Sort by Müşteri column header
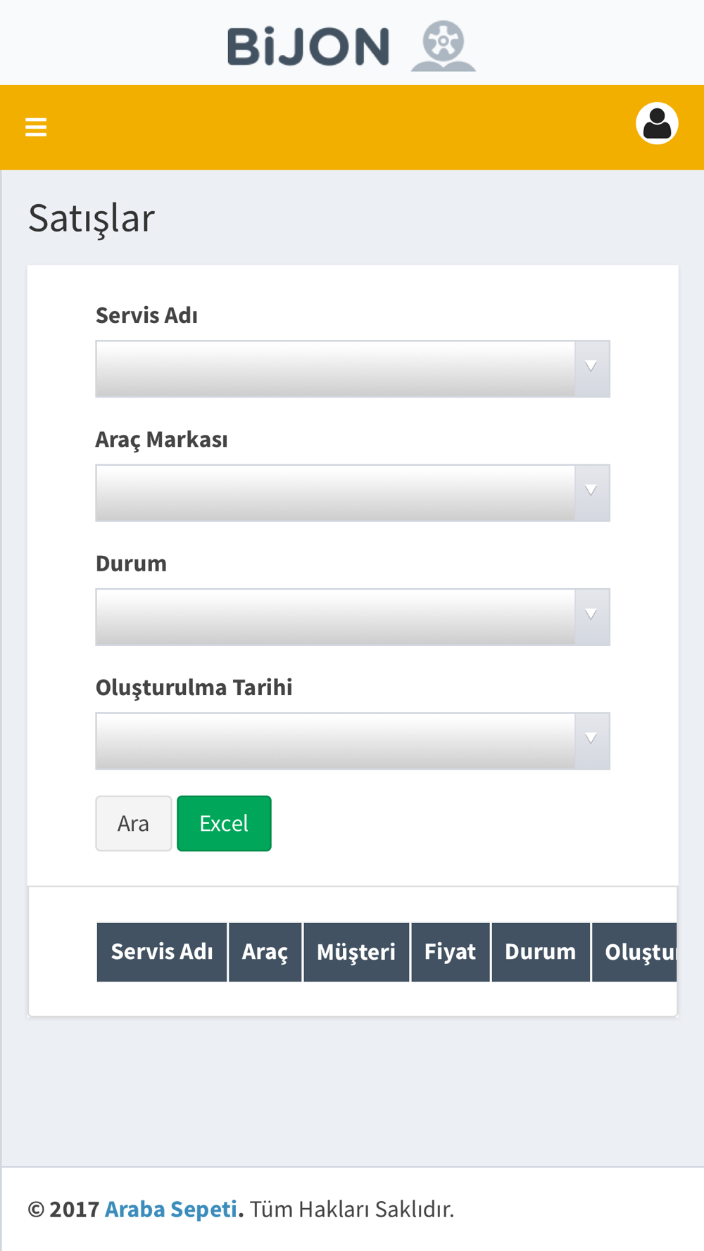The height and width of the screenshot is (1251, 704). [x=356, y=952]
